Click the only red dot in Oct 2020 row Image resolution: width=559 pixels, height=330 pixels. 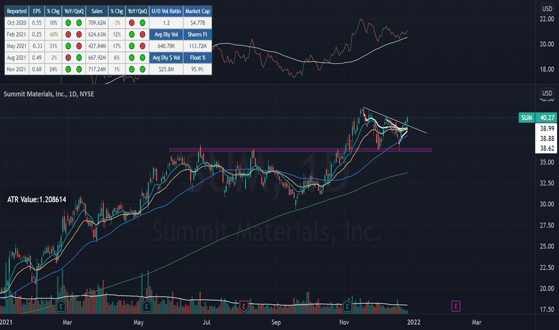pos(131,23)
